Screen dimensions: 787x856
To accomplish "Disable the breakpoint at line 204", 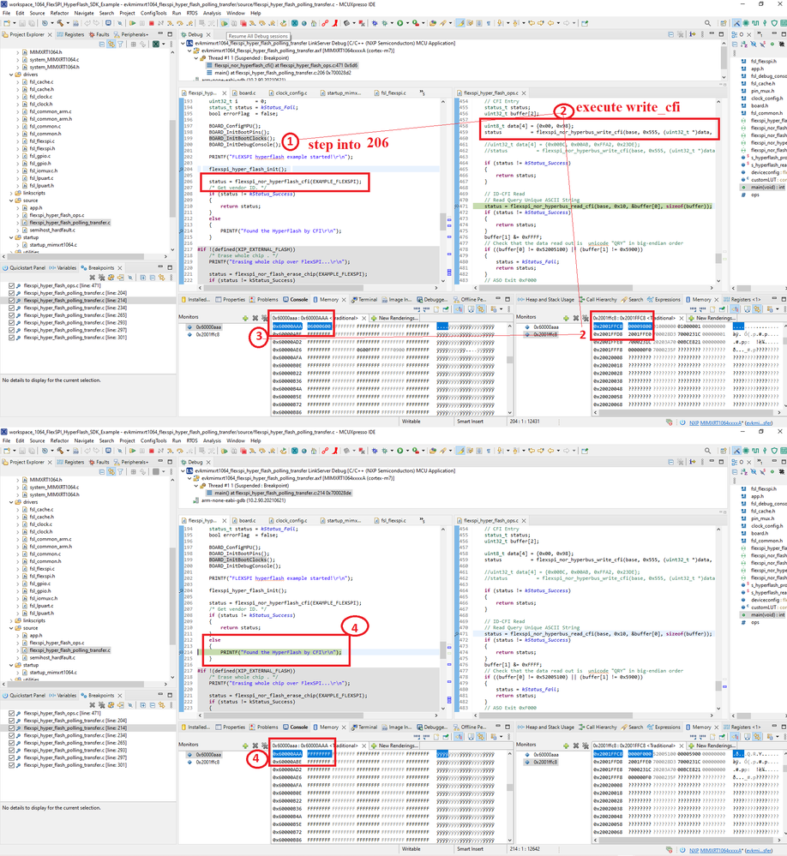I will (11, 293).
